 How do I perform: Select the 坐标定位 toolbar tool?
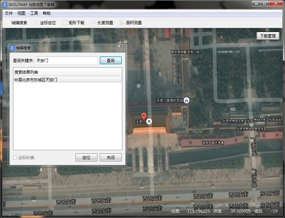click(x=45, y=23)
